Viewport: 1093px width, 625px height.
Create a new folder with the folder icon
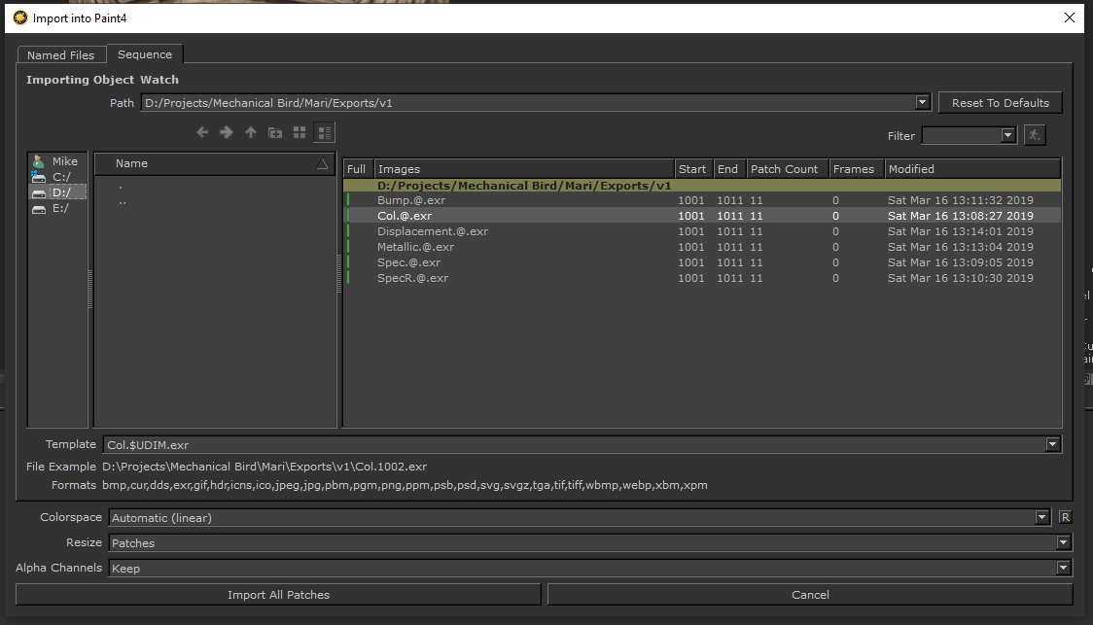pyautogui.click(x=275, y=132)
